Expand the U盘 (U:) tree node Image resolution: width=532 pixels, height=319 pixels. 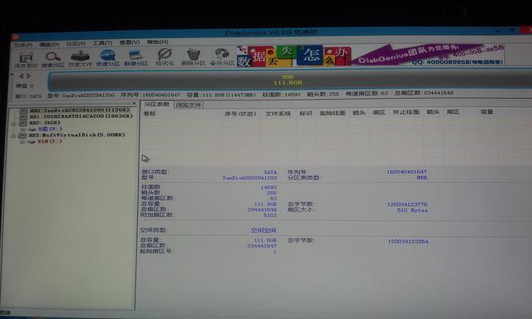[23, 130]
